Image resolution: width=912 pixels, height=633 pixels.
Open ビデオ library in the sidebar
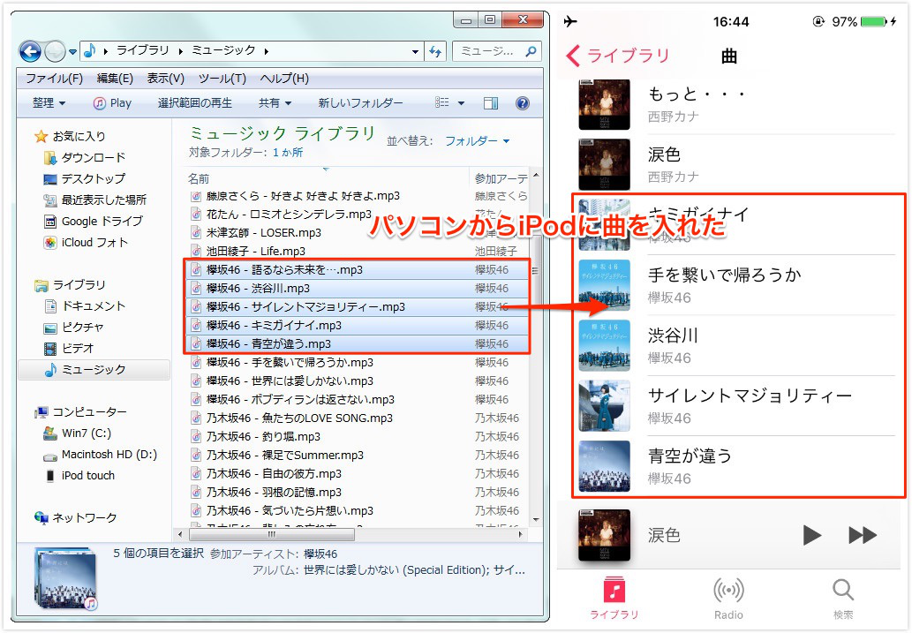(x=69, y=349)
